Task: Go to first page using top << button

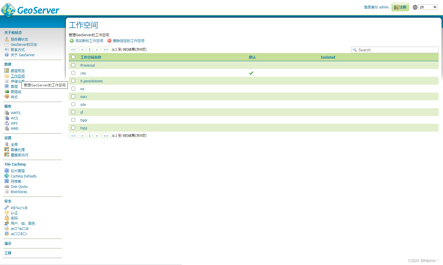Action: coord(73,50)
